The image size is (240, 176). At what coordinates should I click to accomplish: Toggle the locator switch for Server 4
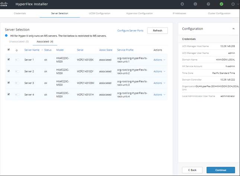(x=17, y=95)
